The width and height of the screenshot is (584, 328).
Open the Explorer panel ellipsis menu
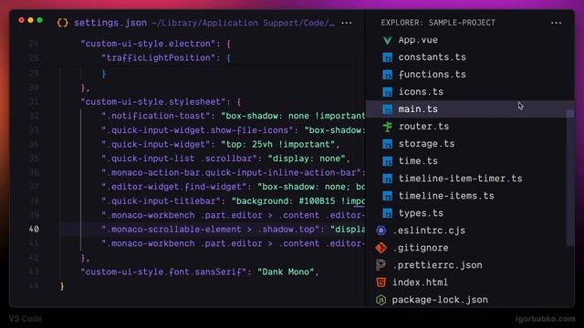[x=556, y=23]
